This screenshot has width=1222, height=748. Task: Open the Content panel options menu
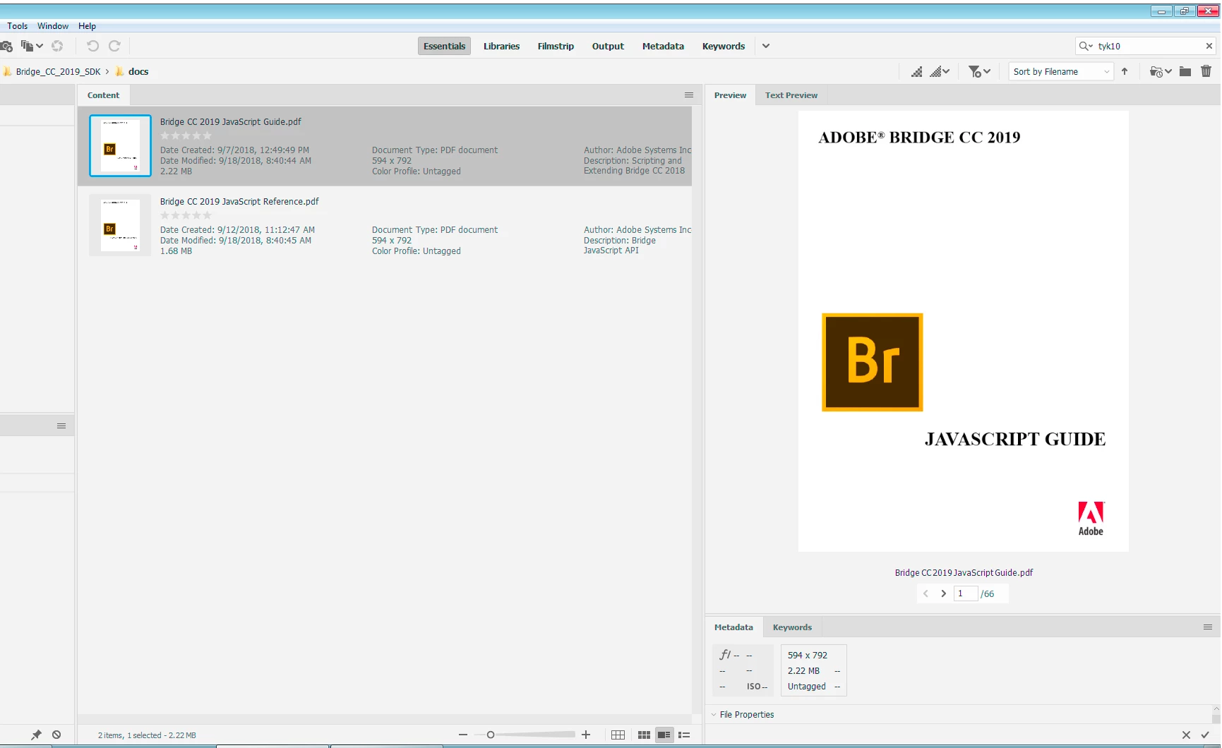tap(689, 95)
